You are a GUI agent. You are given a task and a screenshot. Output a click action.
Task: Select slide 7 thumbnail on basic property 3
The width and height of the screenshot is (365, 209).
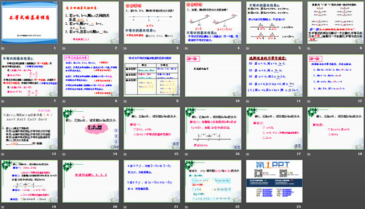29,75
